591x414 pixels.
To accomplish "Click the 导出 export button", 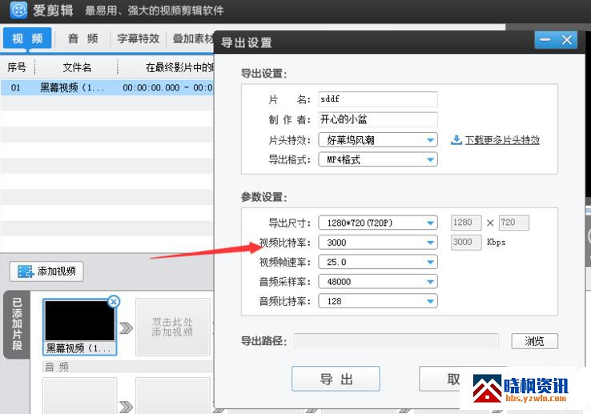I will click(x=336, y=379).
